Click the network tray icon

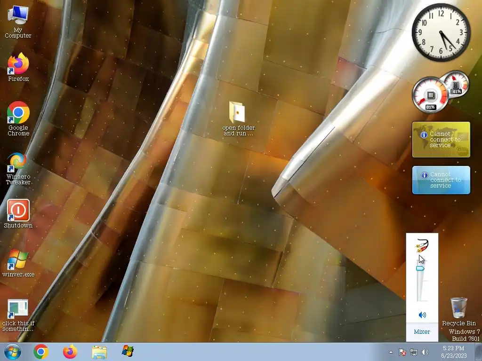[414, 352]
